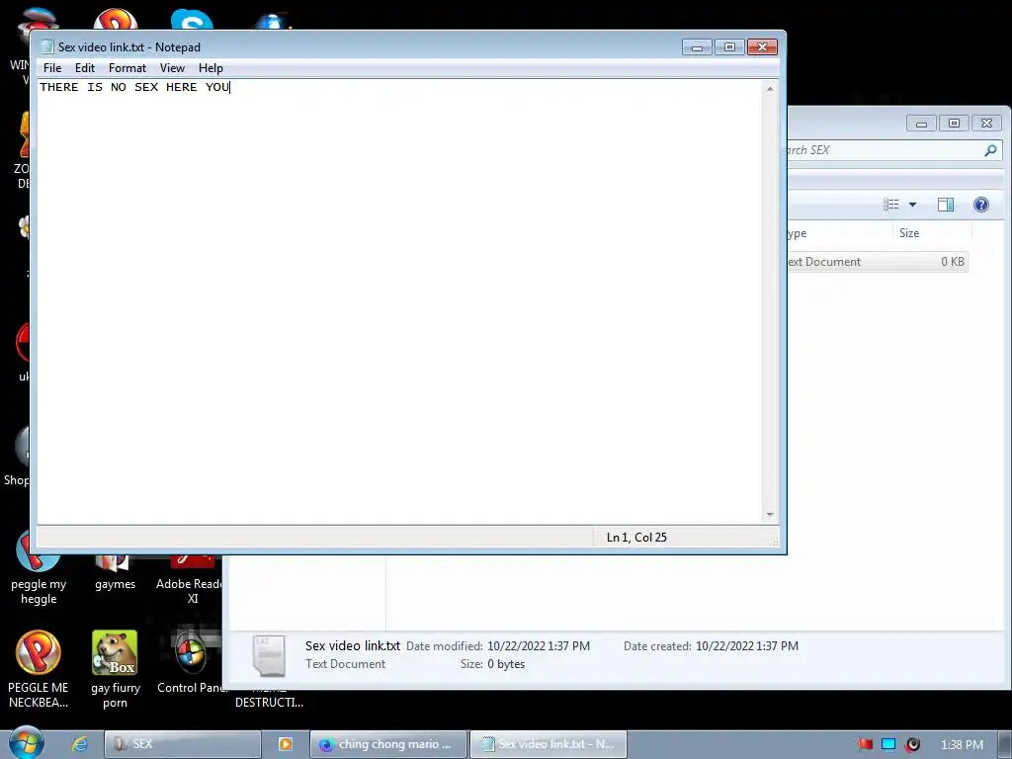Open the media player taskbar icon
Viewport: 1012px width, 759px height.
pyautogui.click(x=286, y=744)
